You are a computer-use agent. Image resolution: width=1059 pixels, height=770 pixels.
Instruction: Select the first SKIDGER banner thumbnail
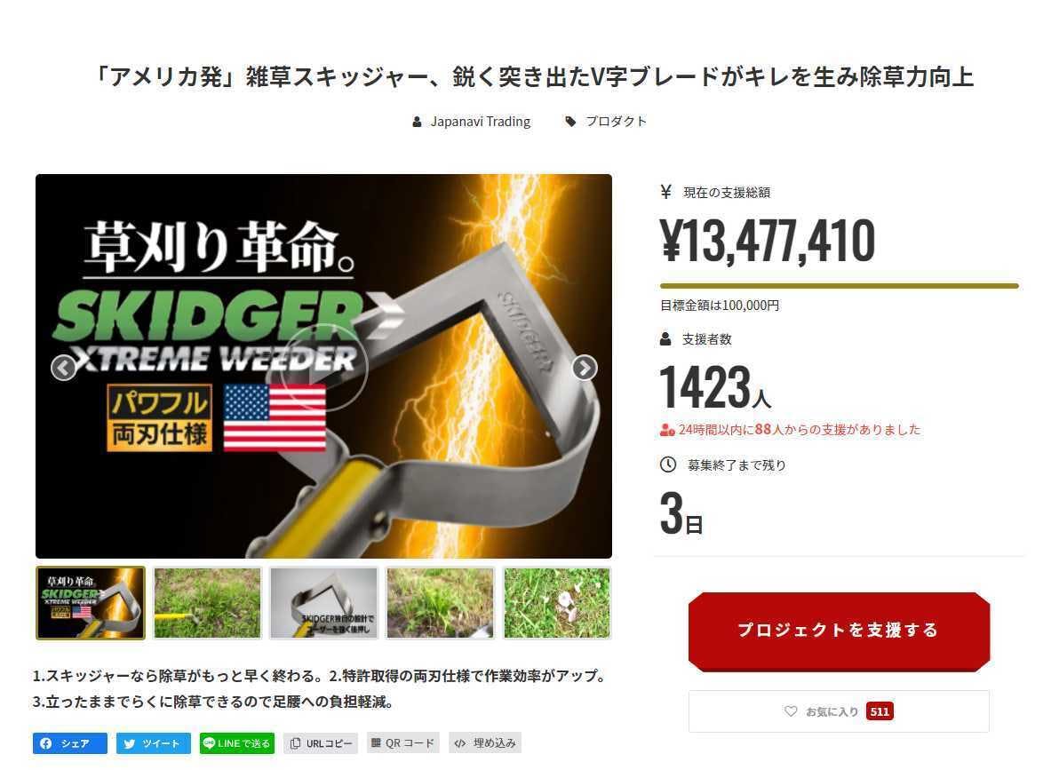click(91, 602)
